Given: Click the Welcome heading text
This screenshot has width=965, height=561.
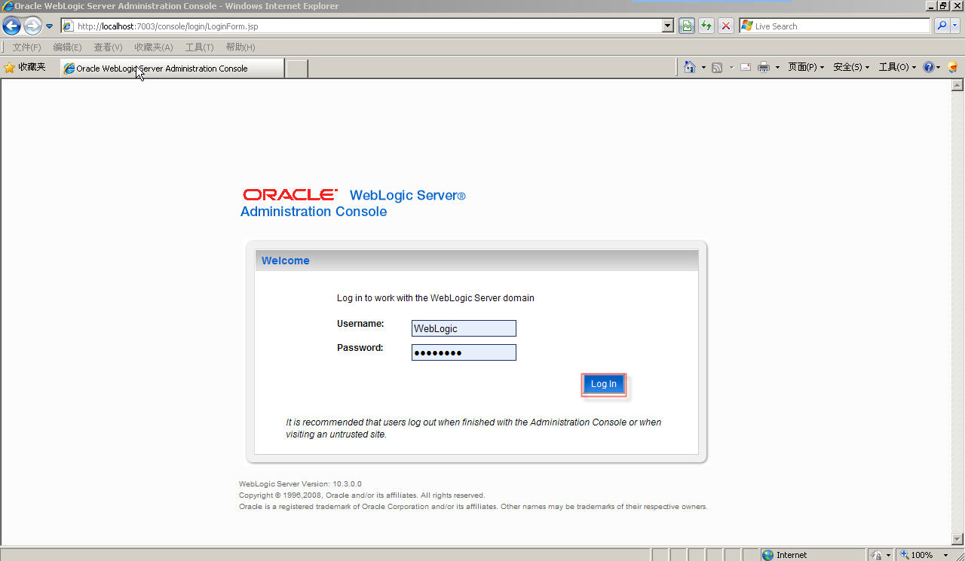Looking at the screenshot, I should click(285, 261).
